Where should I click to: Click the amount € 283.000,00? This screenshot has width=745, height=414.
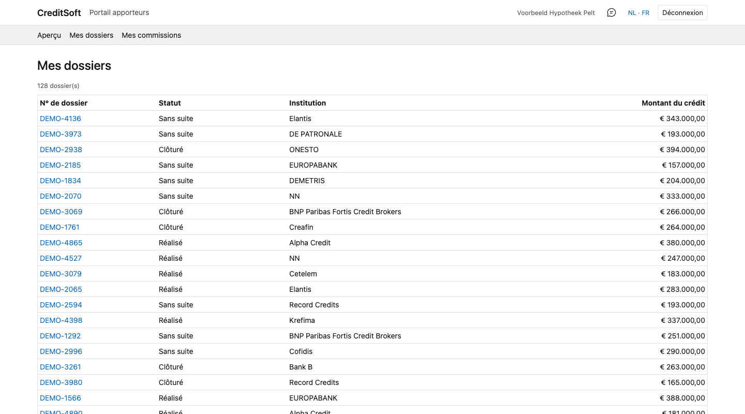682,289
